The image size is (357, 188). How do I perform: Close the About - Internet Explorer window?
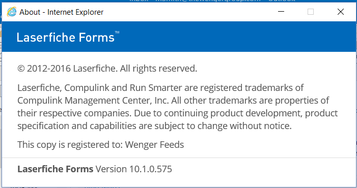[341, 12]
